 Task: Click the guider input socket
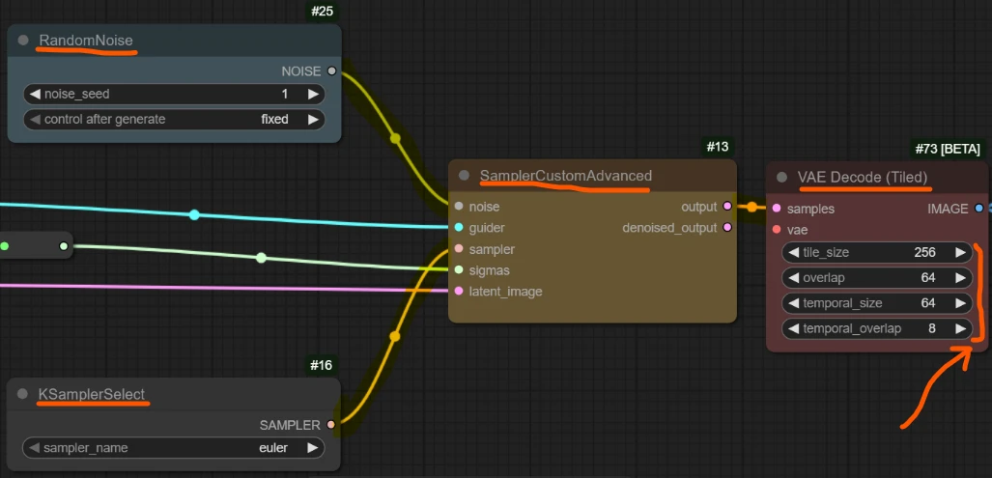[x=459, y=228]
